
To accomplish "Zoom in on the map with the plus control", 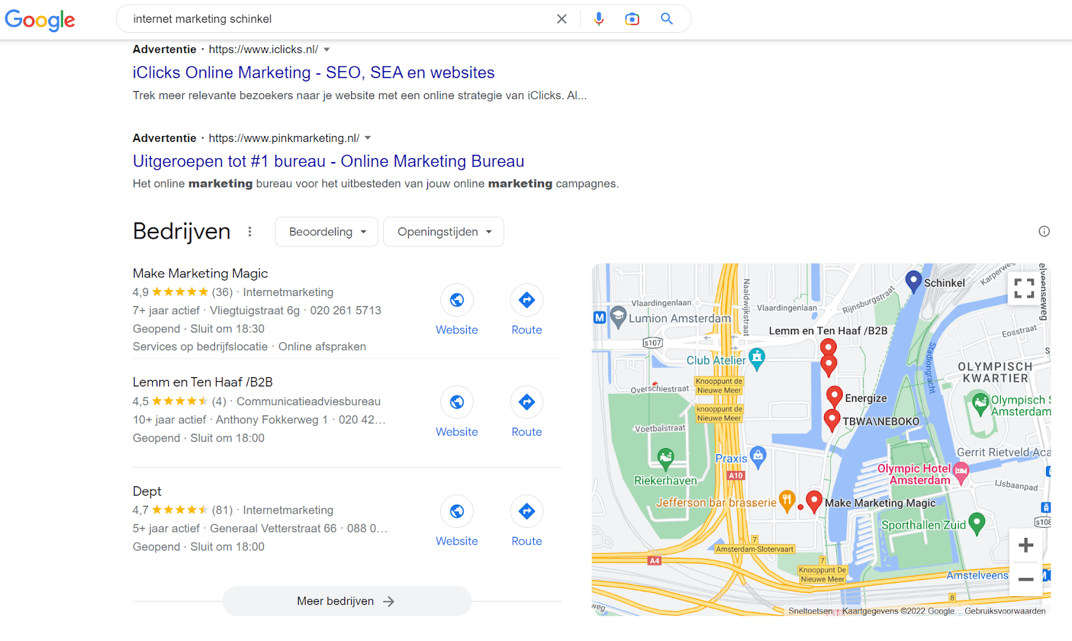I will 1025,545.
